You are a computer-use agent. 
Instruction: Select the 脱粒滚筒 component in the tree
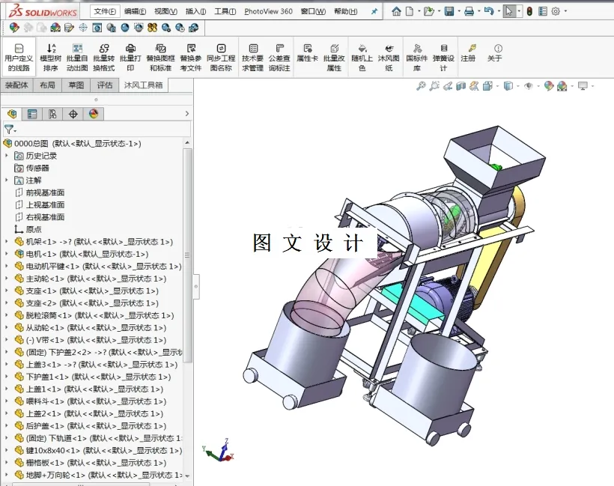45,315
